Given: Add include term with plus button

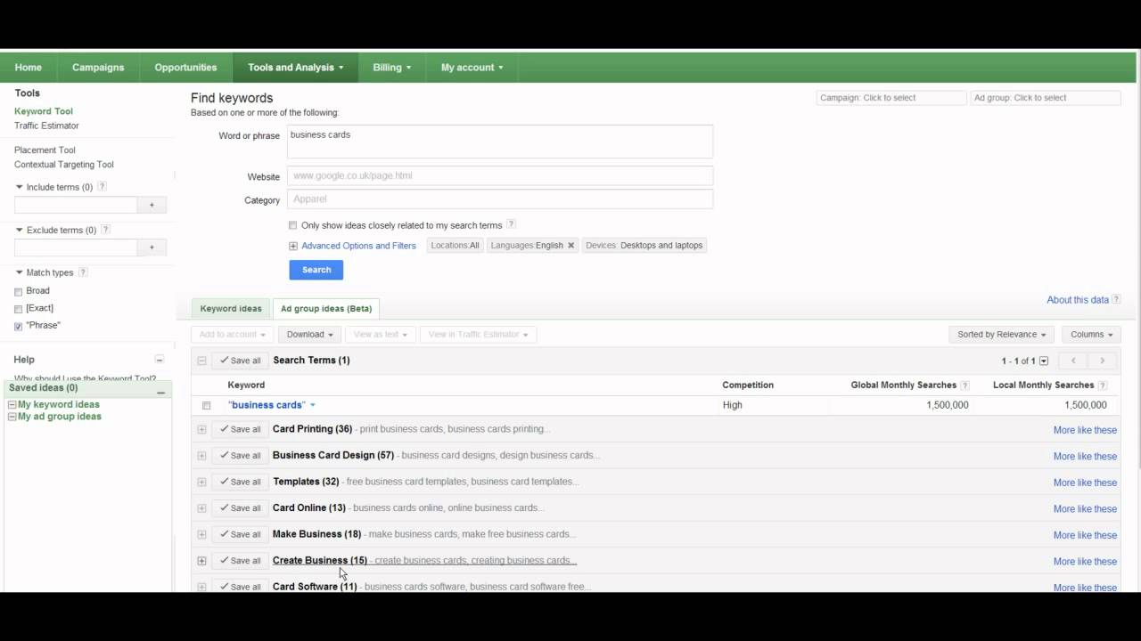Looking at the screenshot, I should pos(152,205).
